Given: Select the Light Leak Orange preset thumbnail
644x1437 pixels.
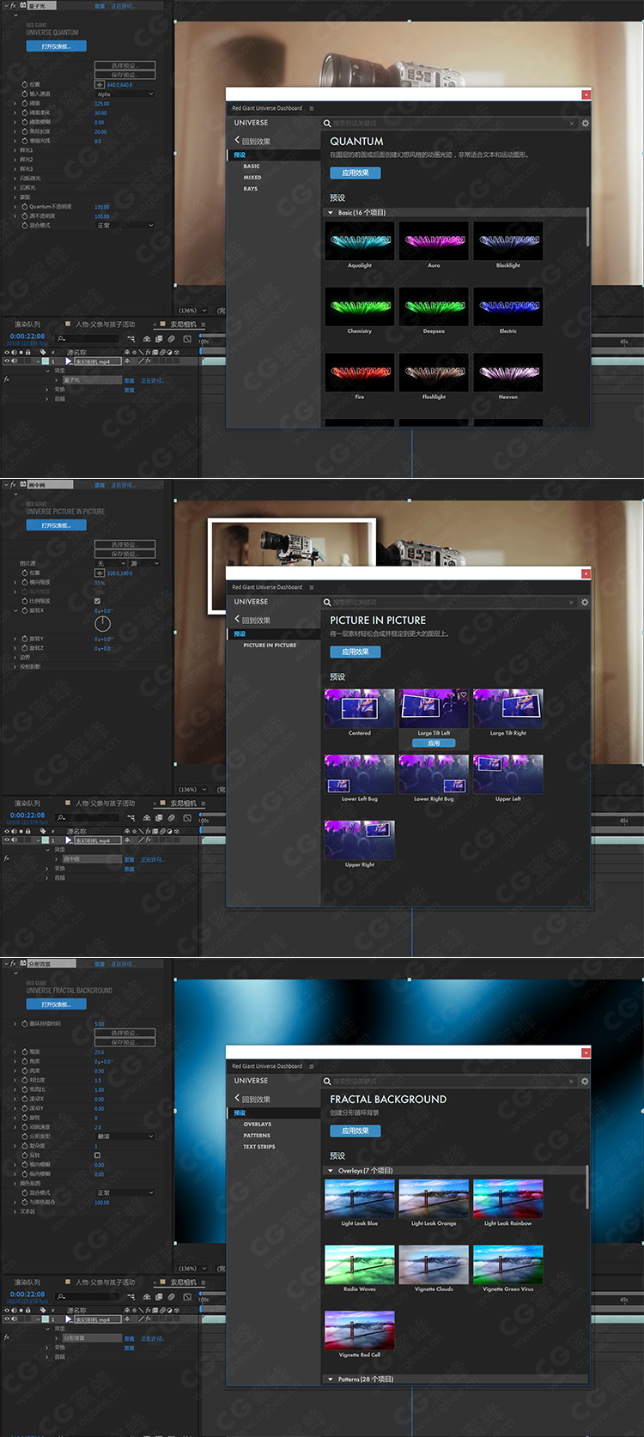Looking at the screenshot, I should (x=434, y=1198).
